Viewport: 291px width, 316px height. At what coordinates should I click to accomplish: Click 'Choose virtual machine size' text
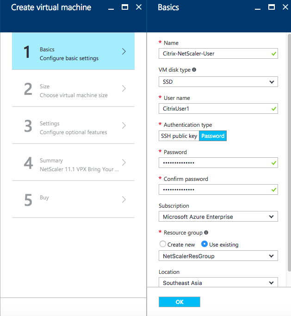[74, 95]
